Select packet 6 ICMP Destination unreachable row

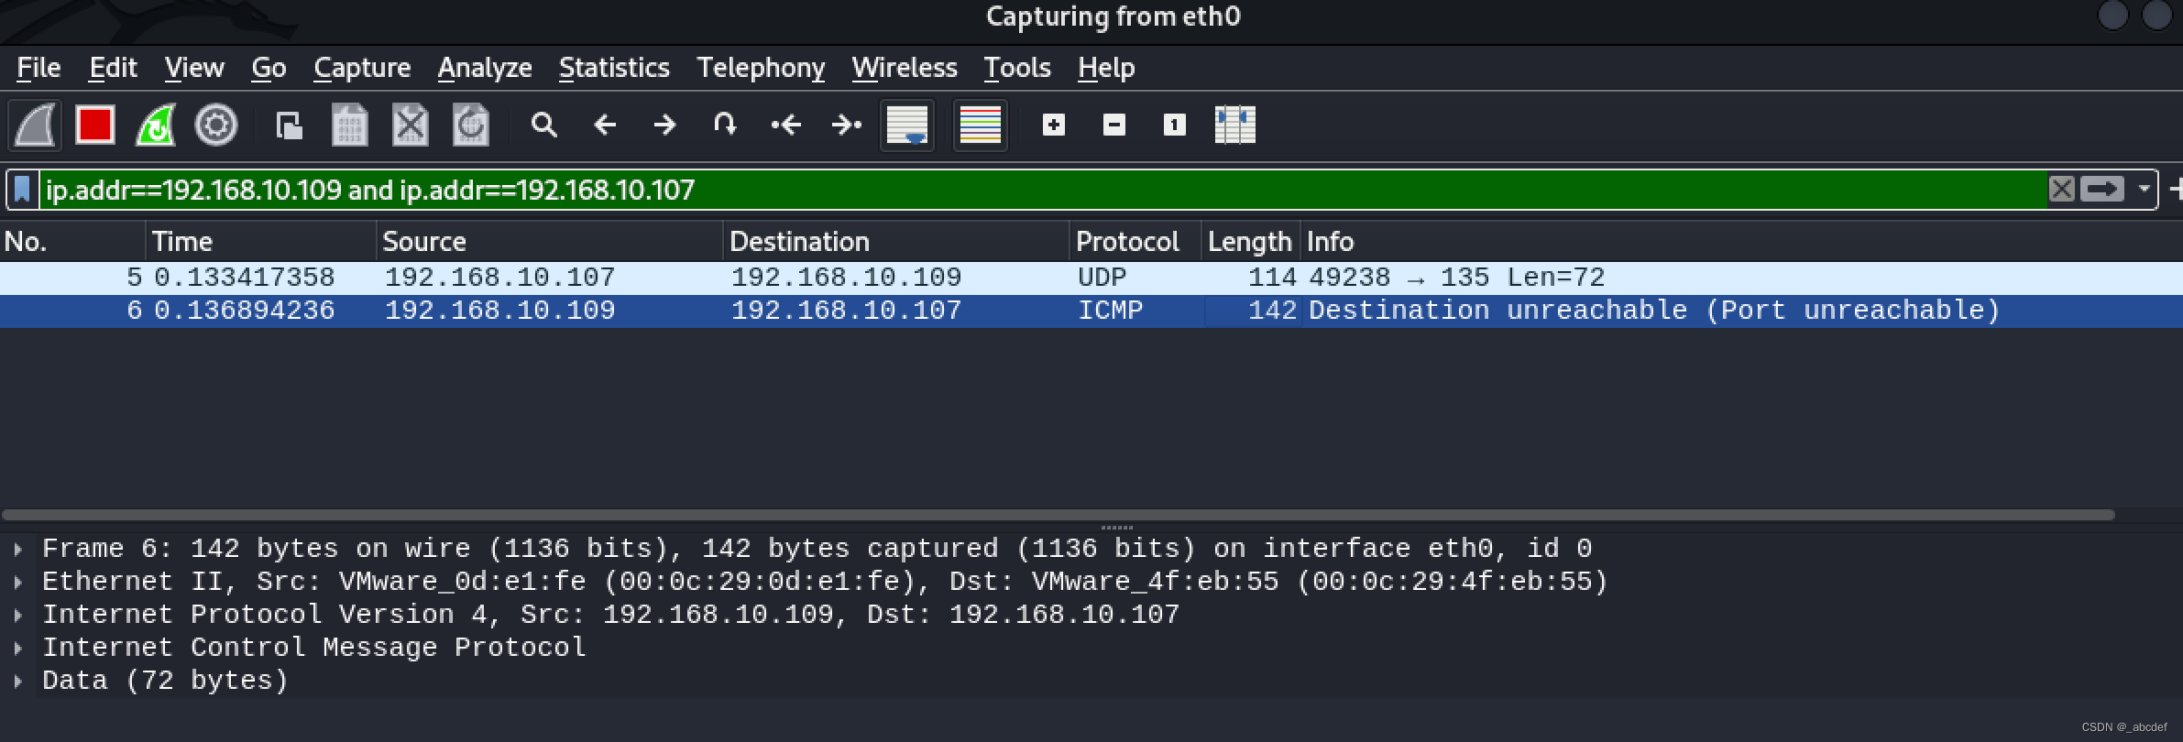pos(1091,311)
